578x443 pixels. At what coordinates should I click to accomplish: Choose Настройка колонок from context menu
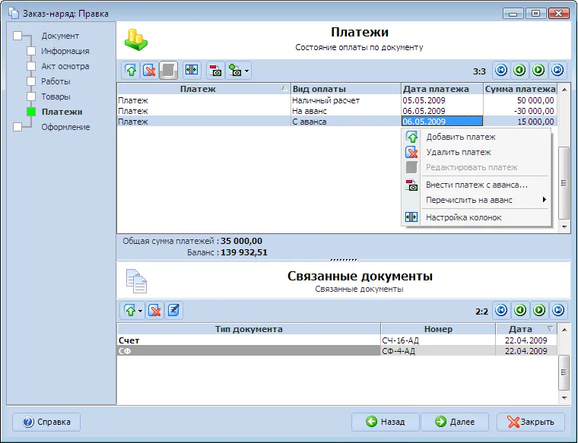click(x=476, y=217)
